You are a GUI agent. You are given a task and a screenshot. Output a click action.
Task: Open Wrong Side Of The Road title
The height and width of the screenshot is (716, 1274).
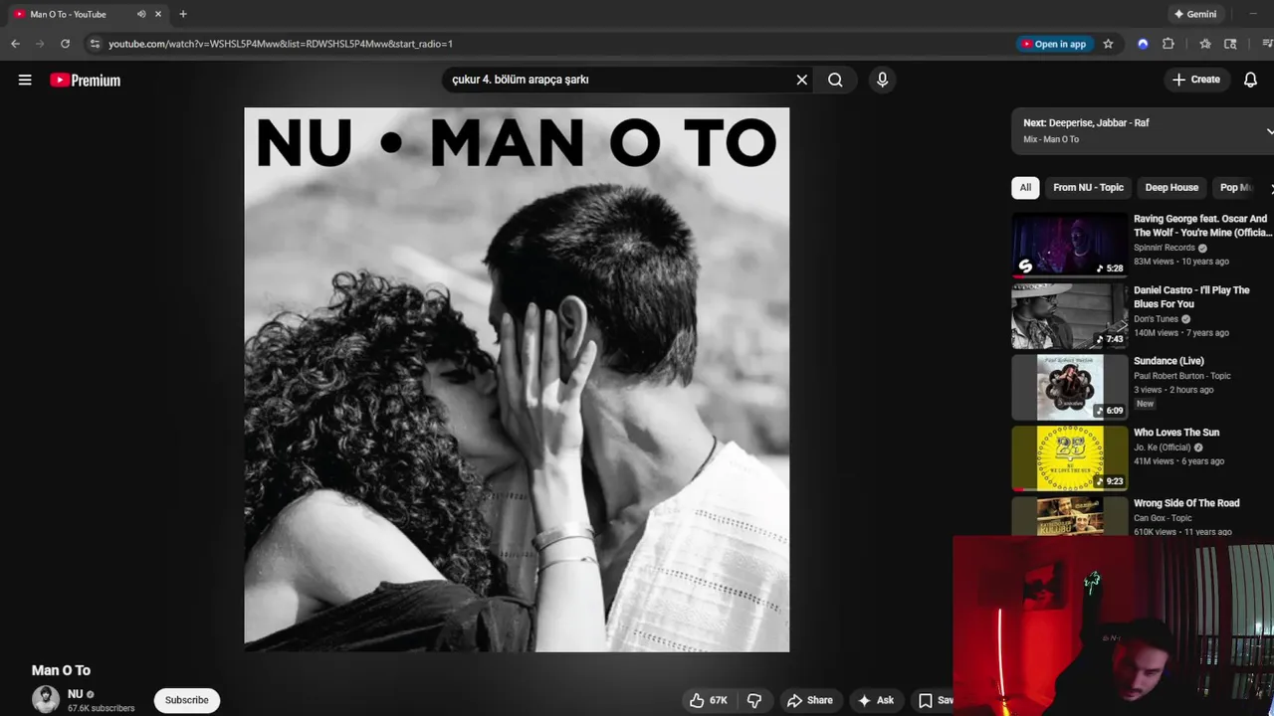tap(1186, 503)
